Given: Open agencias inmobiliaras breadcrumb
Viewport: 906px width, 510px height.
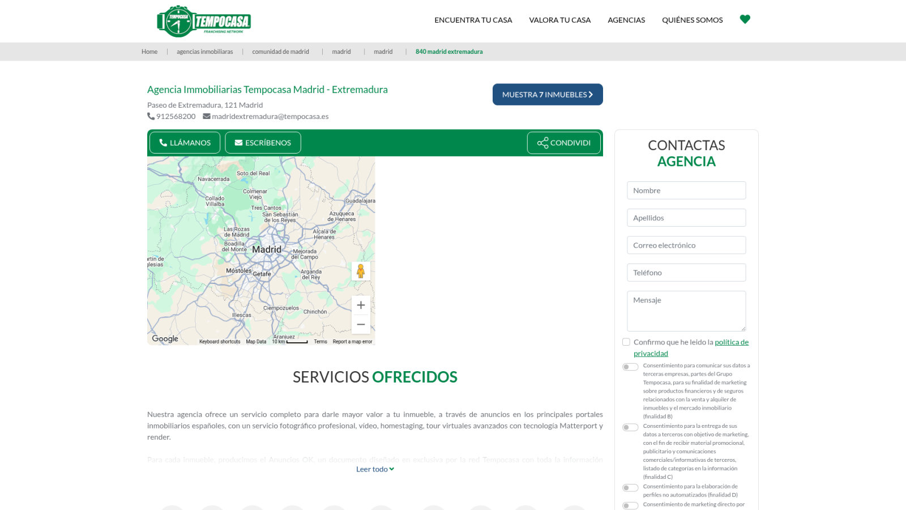Looking at the screenshot, I should click(x=205, y=52).
